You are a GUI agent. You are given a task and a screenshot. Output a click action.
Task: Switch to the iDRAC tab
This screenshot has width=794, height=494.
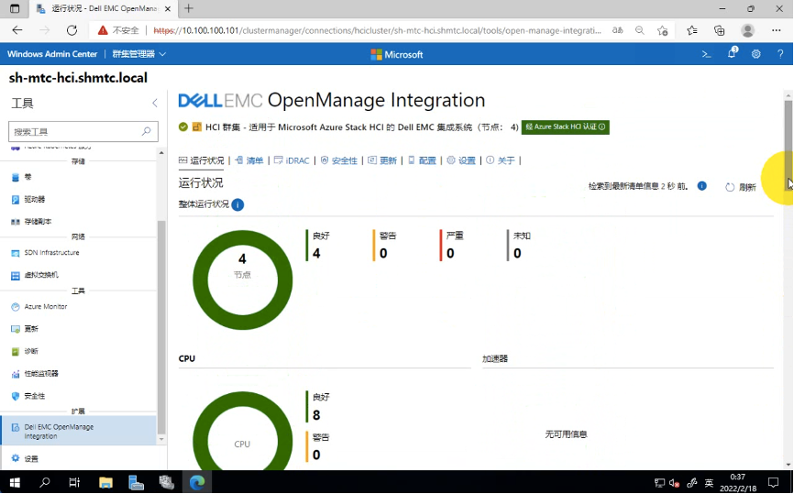292,160
